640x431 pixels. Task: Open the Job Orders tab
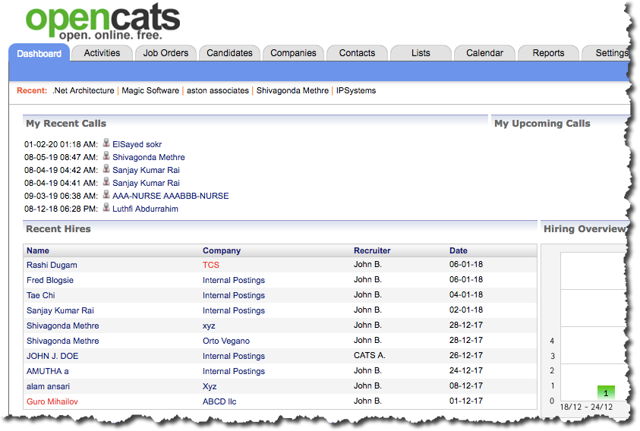coord(166,53)
